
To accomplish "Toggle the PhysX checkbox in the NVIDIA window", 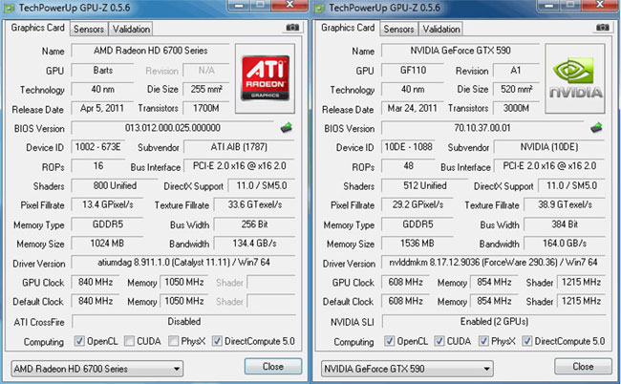I will click(483, 341).
